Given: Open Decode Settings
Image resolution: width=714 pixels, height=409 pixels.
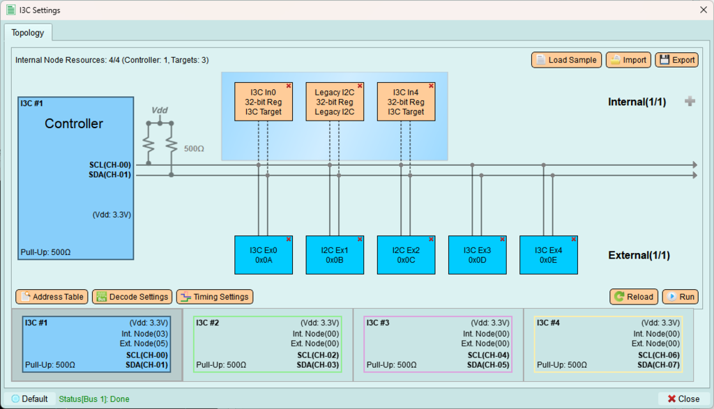Looking at the screenshot, I should [x=132, y=297].
